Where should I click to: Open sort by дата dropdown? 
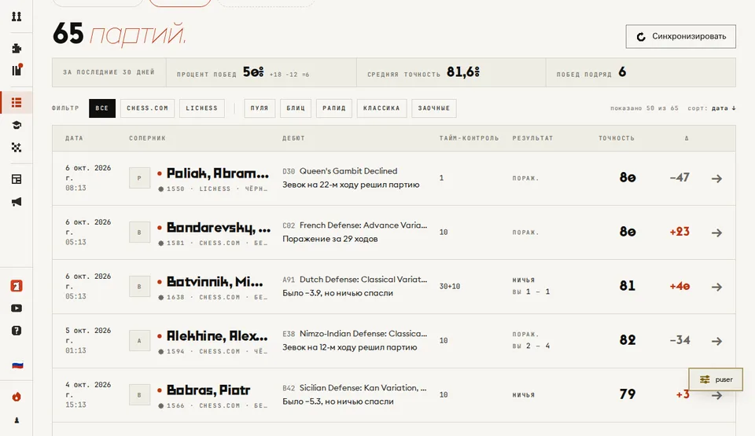(724, 108)
